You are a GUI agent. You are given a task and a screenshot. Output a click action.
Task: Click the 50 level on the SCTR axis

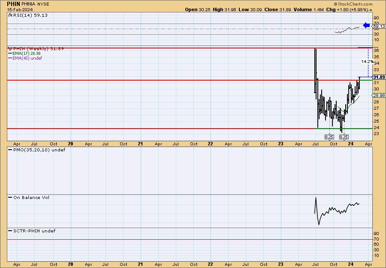[x=377, y=244]
